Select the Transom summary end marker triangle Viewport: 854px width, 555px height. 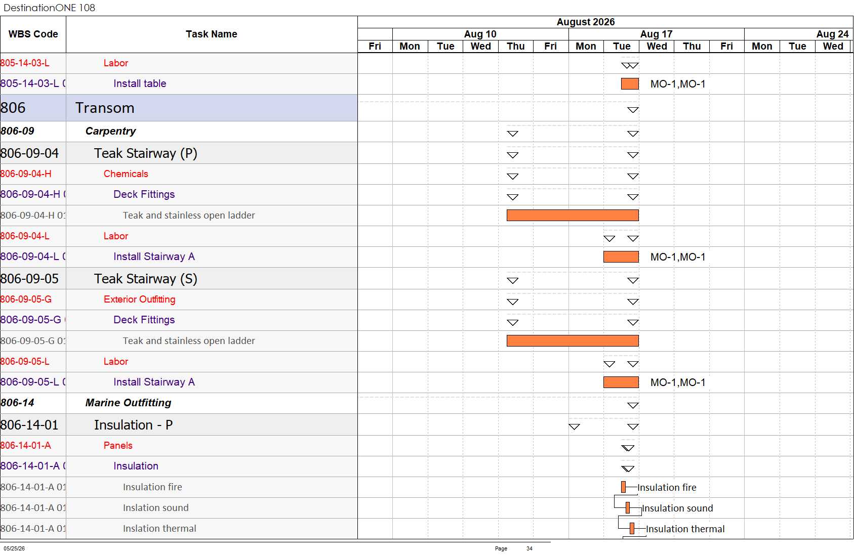[633, 110]
